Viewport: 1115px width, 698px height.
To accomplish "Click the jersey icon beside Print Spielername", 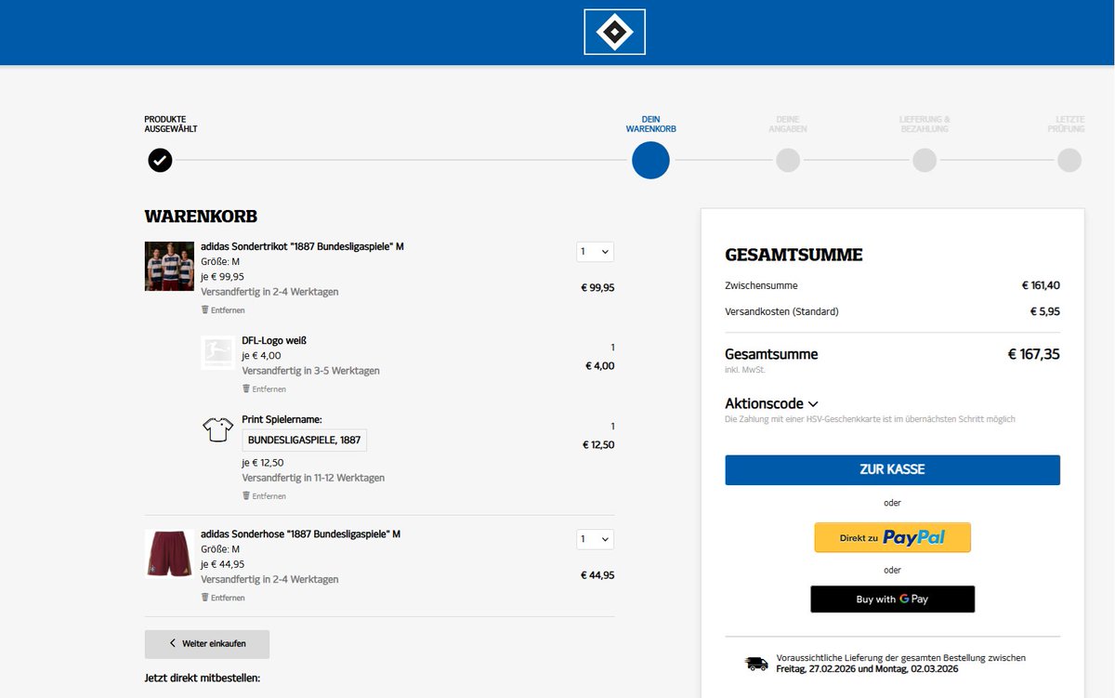I will [218, 429].
